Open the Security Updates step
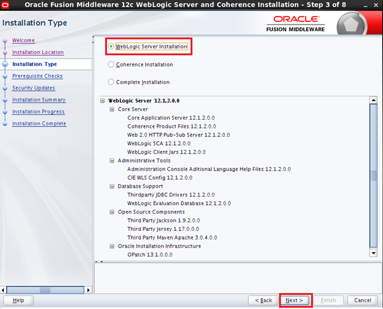Viewport: 383px width, 309px height. (34, 88)
